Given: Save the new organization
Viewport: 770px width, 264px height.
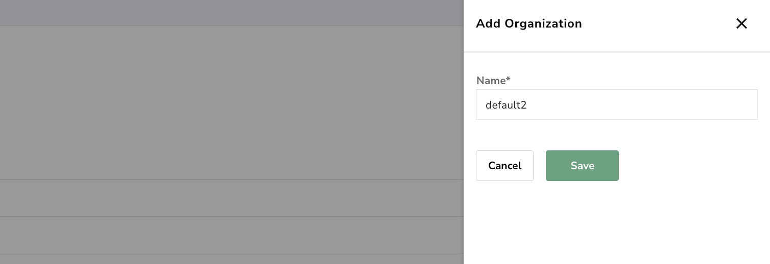Looking at the screenshot, I should coord(582,166).
